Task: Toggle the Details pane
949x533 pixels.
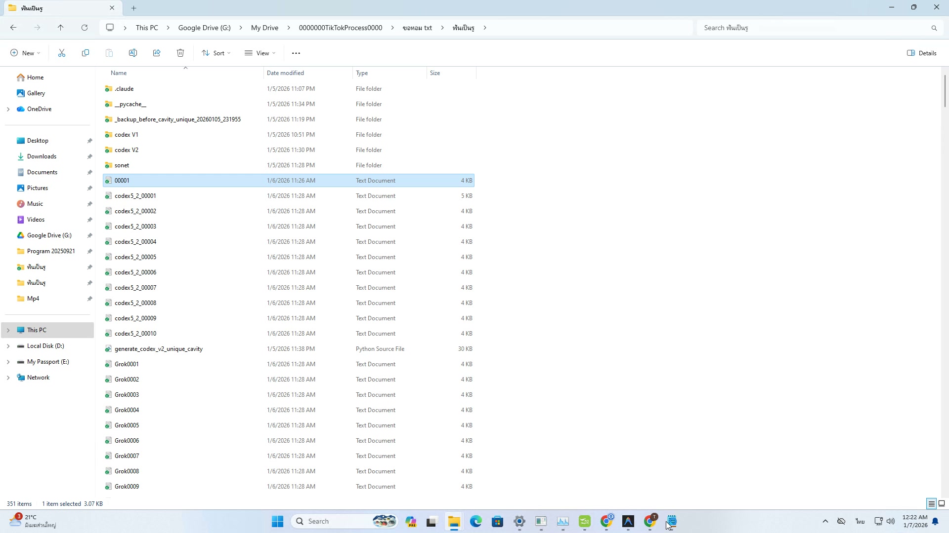Action: click(x=922, y=53)
